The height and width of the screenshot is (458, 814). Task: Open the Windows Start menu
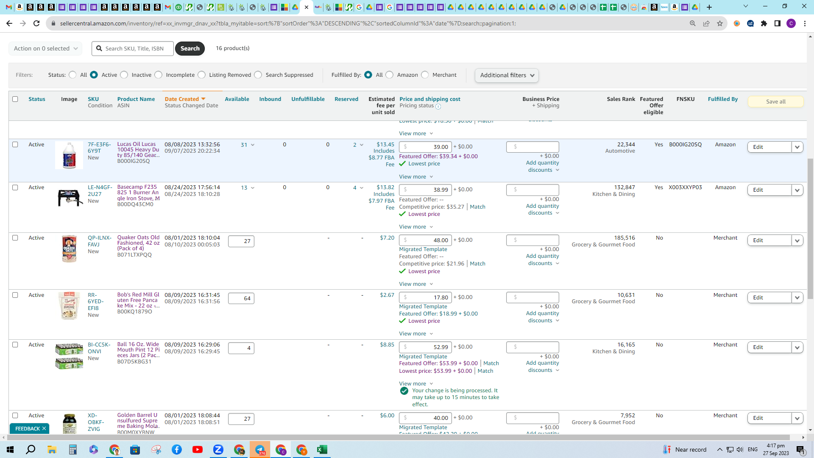[10, 450]
